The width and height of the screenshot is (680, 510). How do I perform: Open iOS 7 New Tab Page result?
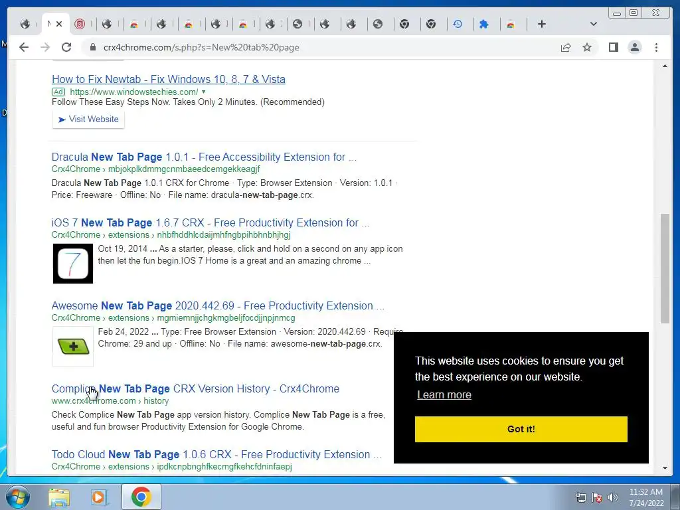pos(211,223)
